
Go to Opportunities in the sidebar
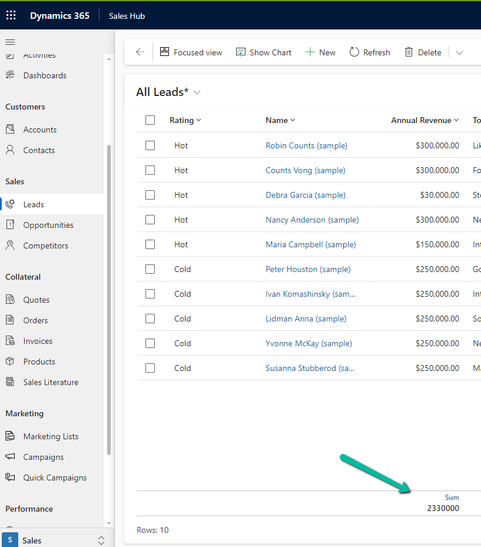[x=48, y=225]
